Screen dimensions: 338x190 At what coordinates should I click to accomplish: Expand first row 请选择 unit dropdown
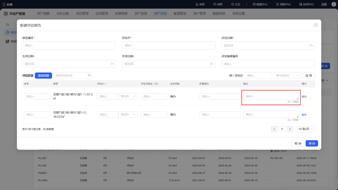click(x=128, y=96)
